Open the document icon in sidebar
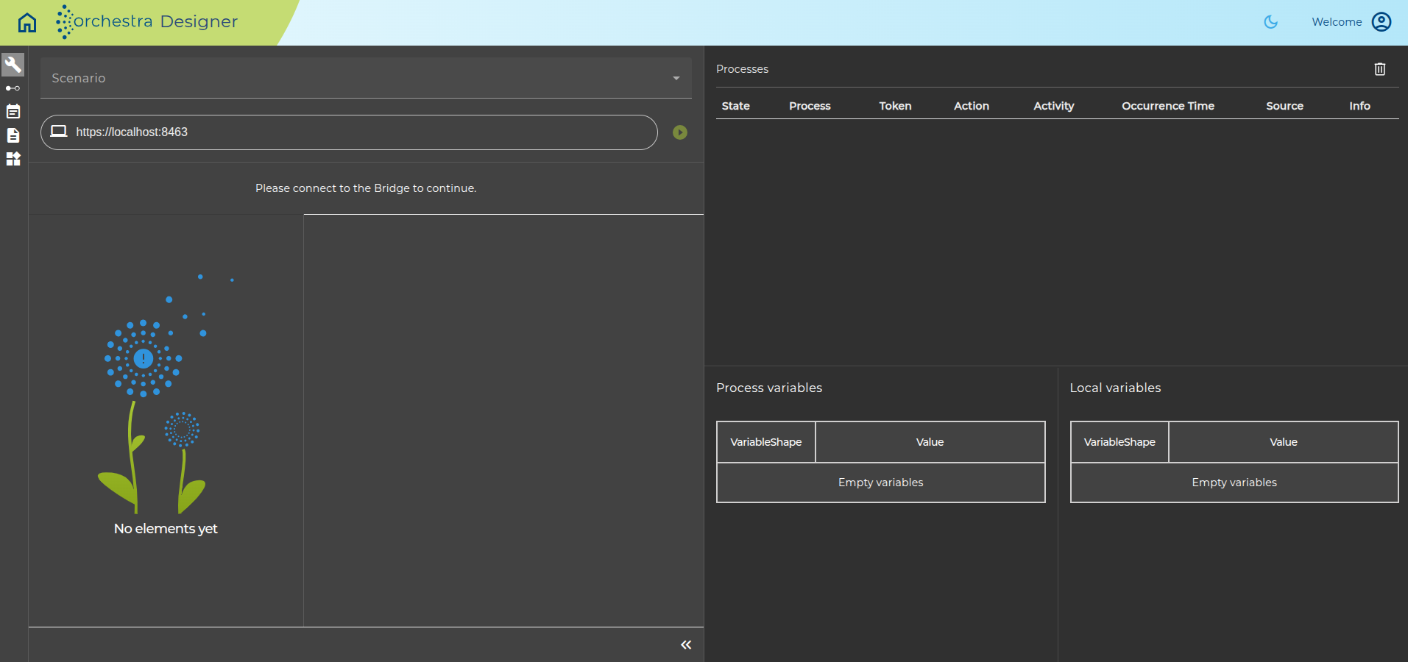Image resolution: width=1408 pixels, height=662 pixels. (13, 135)
